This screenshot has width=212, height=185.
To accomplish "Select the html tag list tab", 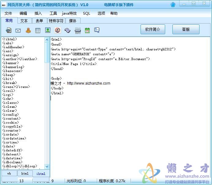I will pos(25,173).
